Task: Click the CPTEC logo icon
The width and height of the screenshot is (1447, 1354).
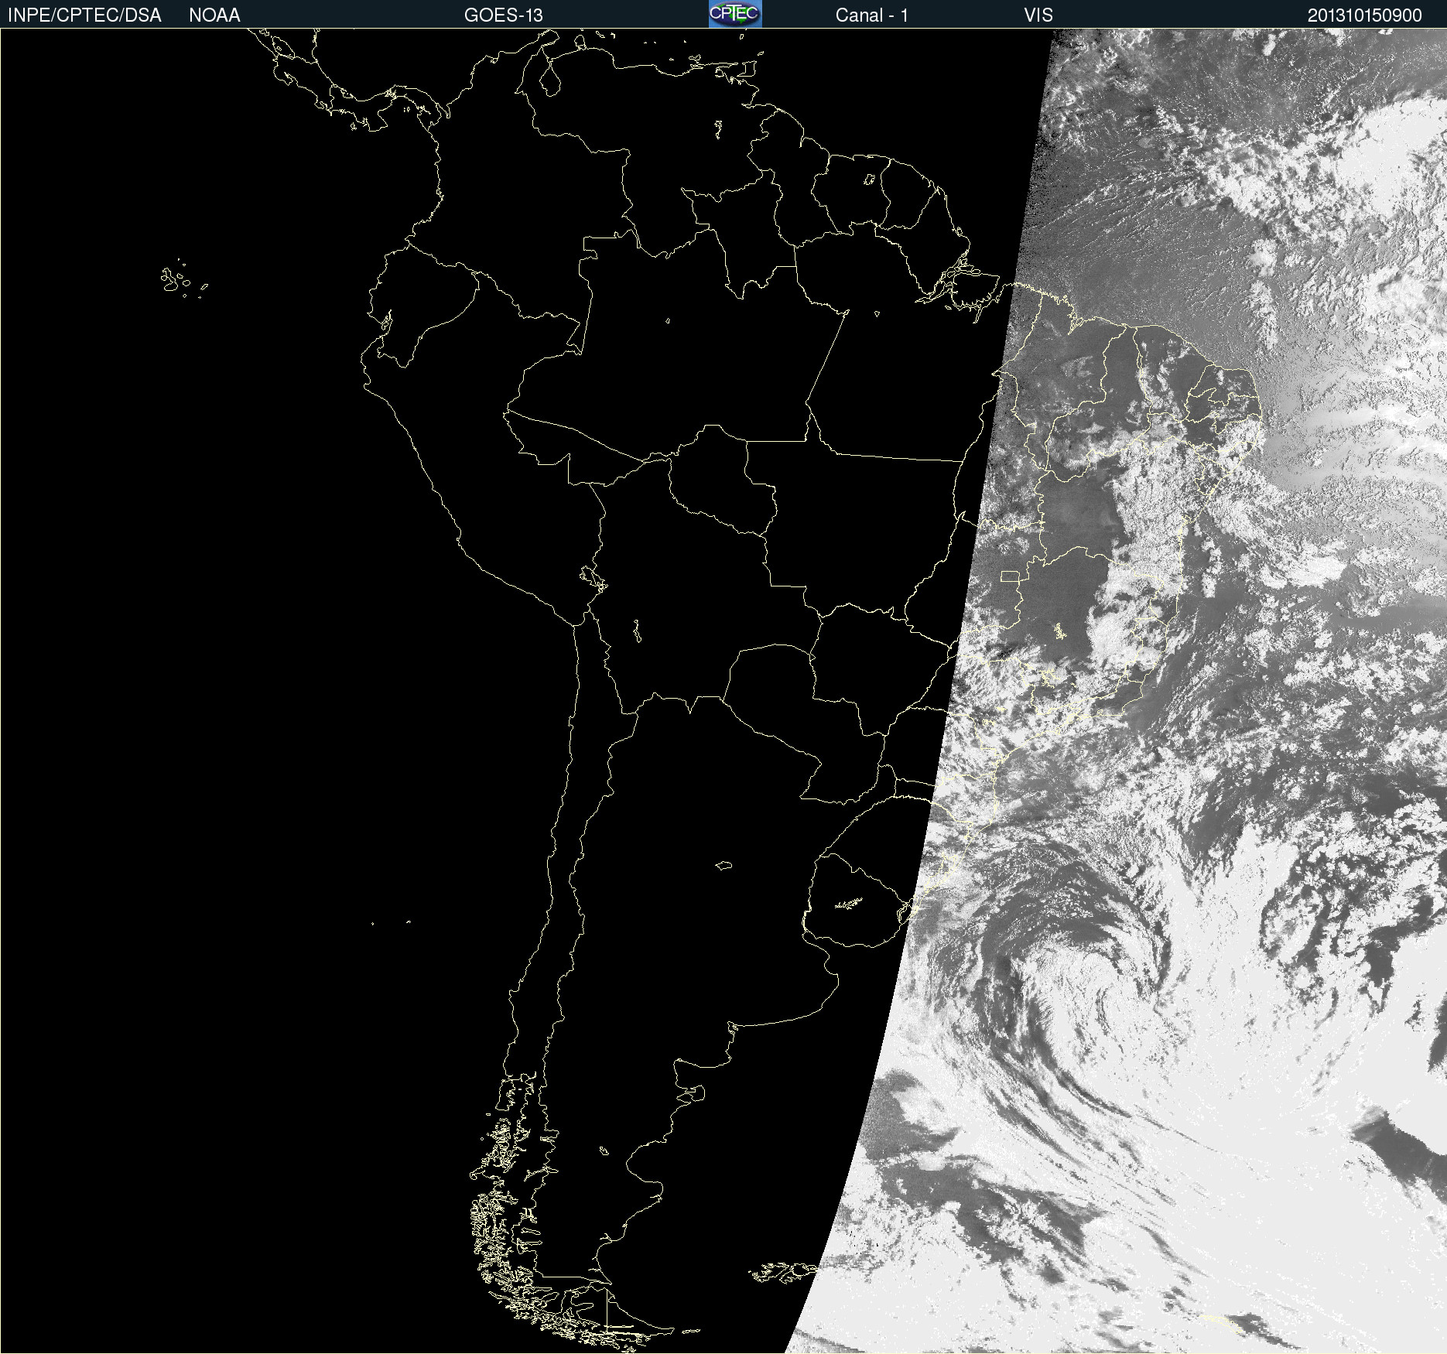Action: click(735, 14)
